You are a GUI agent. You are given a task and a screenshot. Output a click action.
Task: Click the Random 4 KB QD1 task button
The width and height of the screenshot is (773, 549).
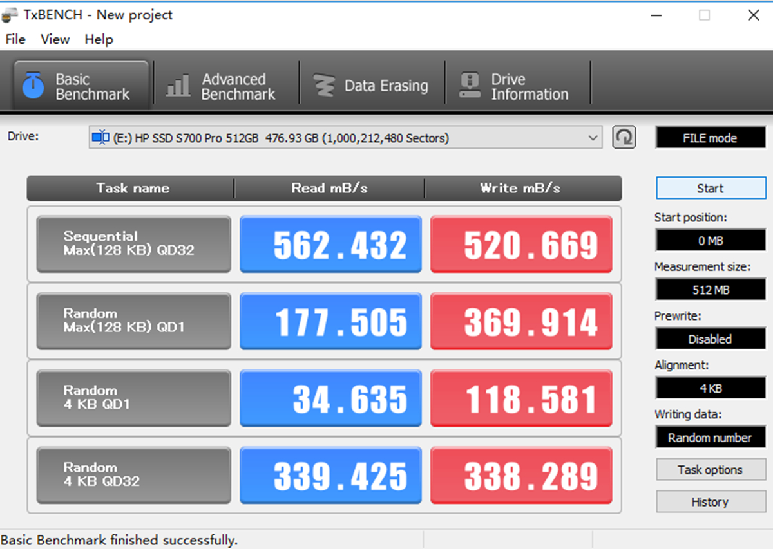(133, 398)
